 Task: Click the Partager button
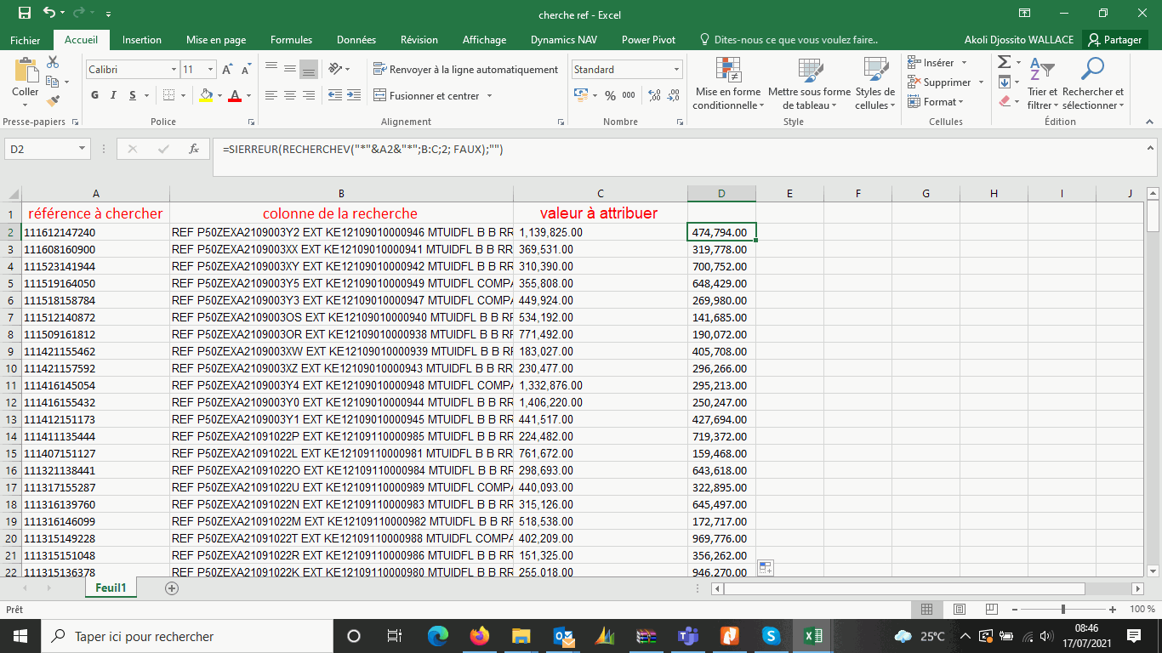[1114, 40]
